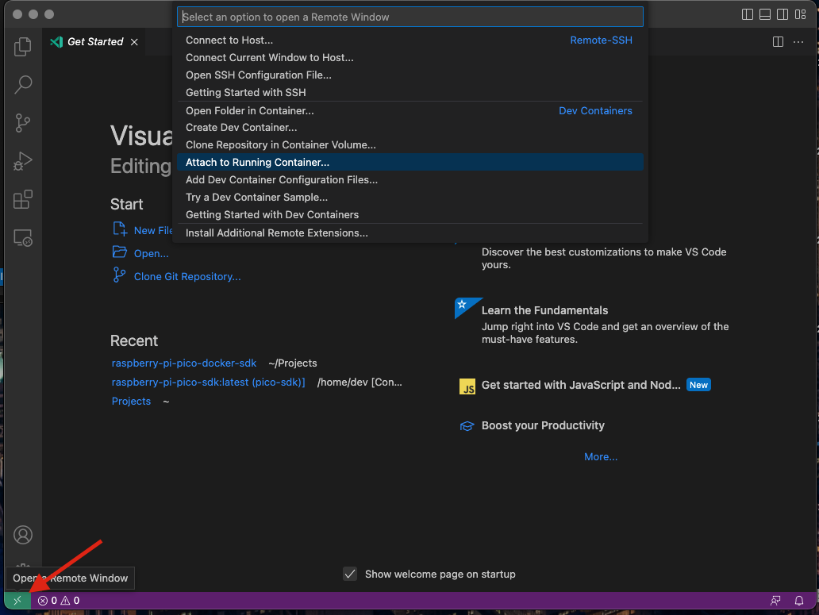Select Attach to Running Container...
Screen dimensions: 819x615
click(410, 163)
